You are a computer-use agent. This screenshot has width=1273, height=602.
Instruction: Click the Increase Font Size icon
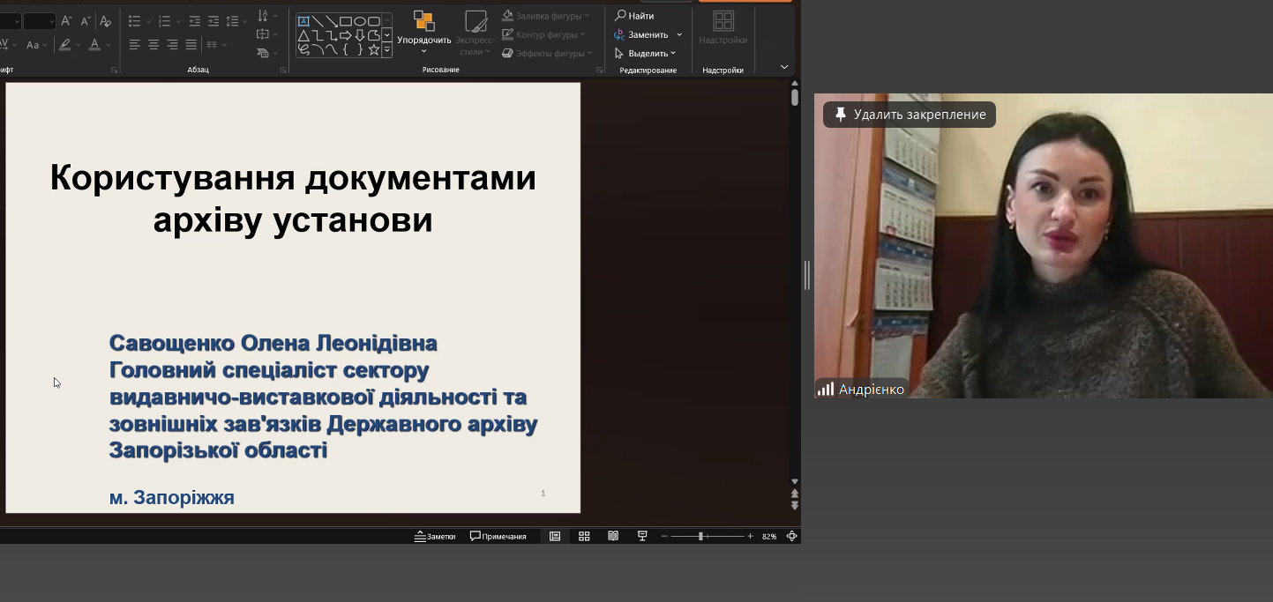[67, 21]
